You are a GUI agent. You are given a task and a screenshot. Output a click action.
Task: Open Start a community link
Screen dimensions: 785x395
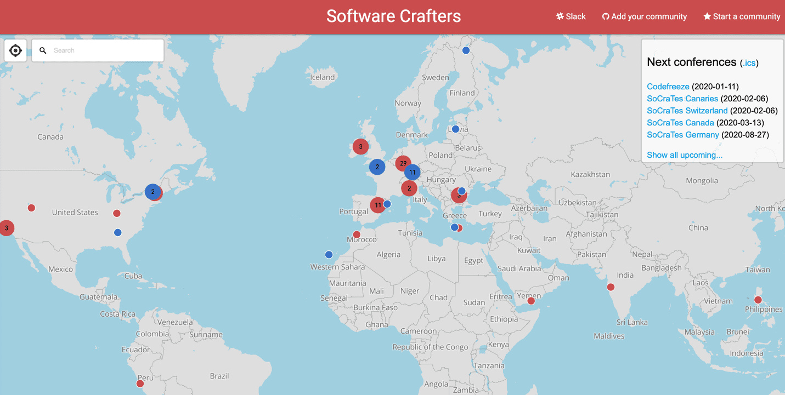742,16
